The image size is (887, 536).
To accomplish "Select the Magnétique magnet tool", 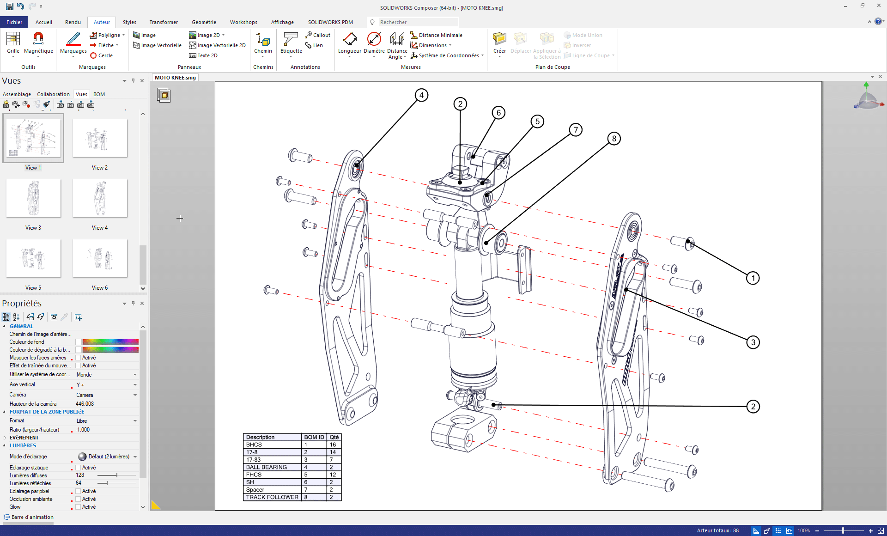I will [38, 40].
